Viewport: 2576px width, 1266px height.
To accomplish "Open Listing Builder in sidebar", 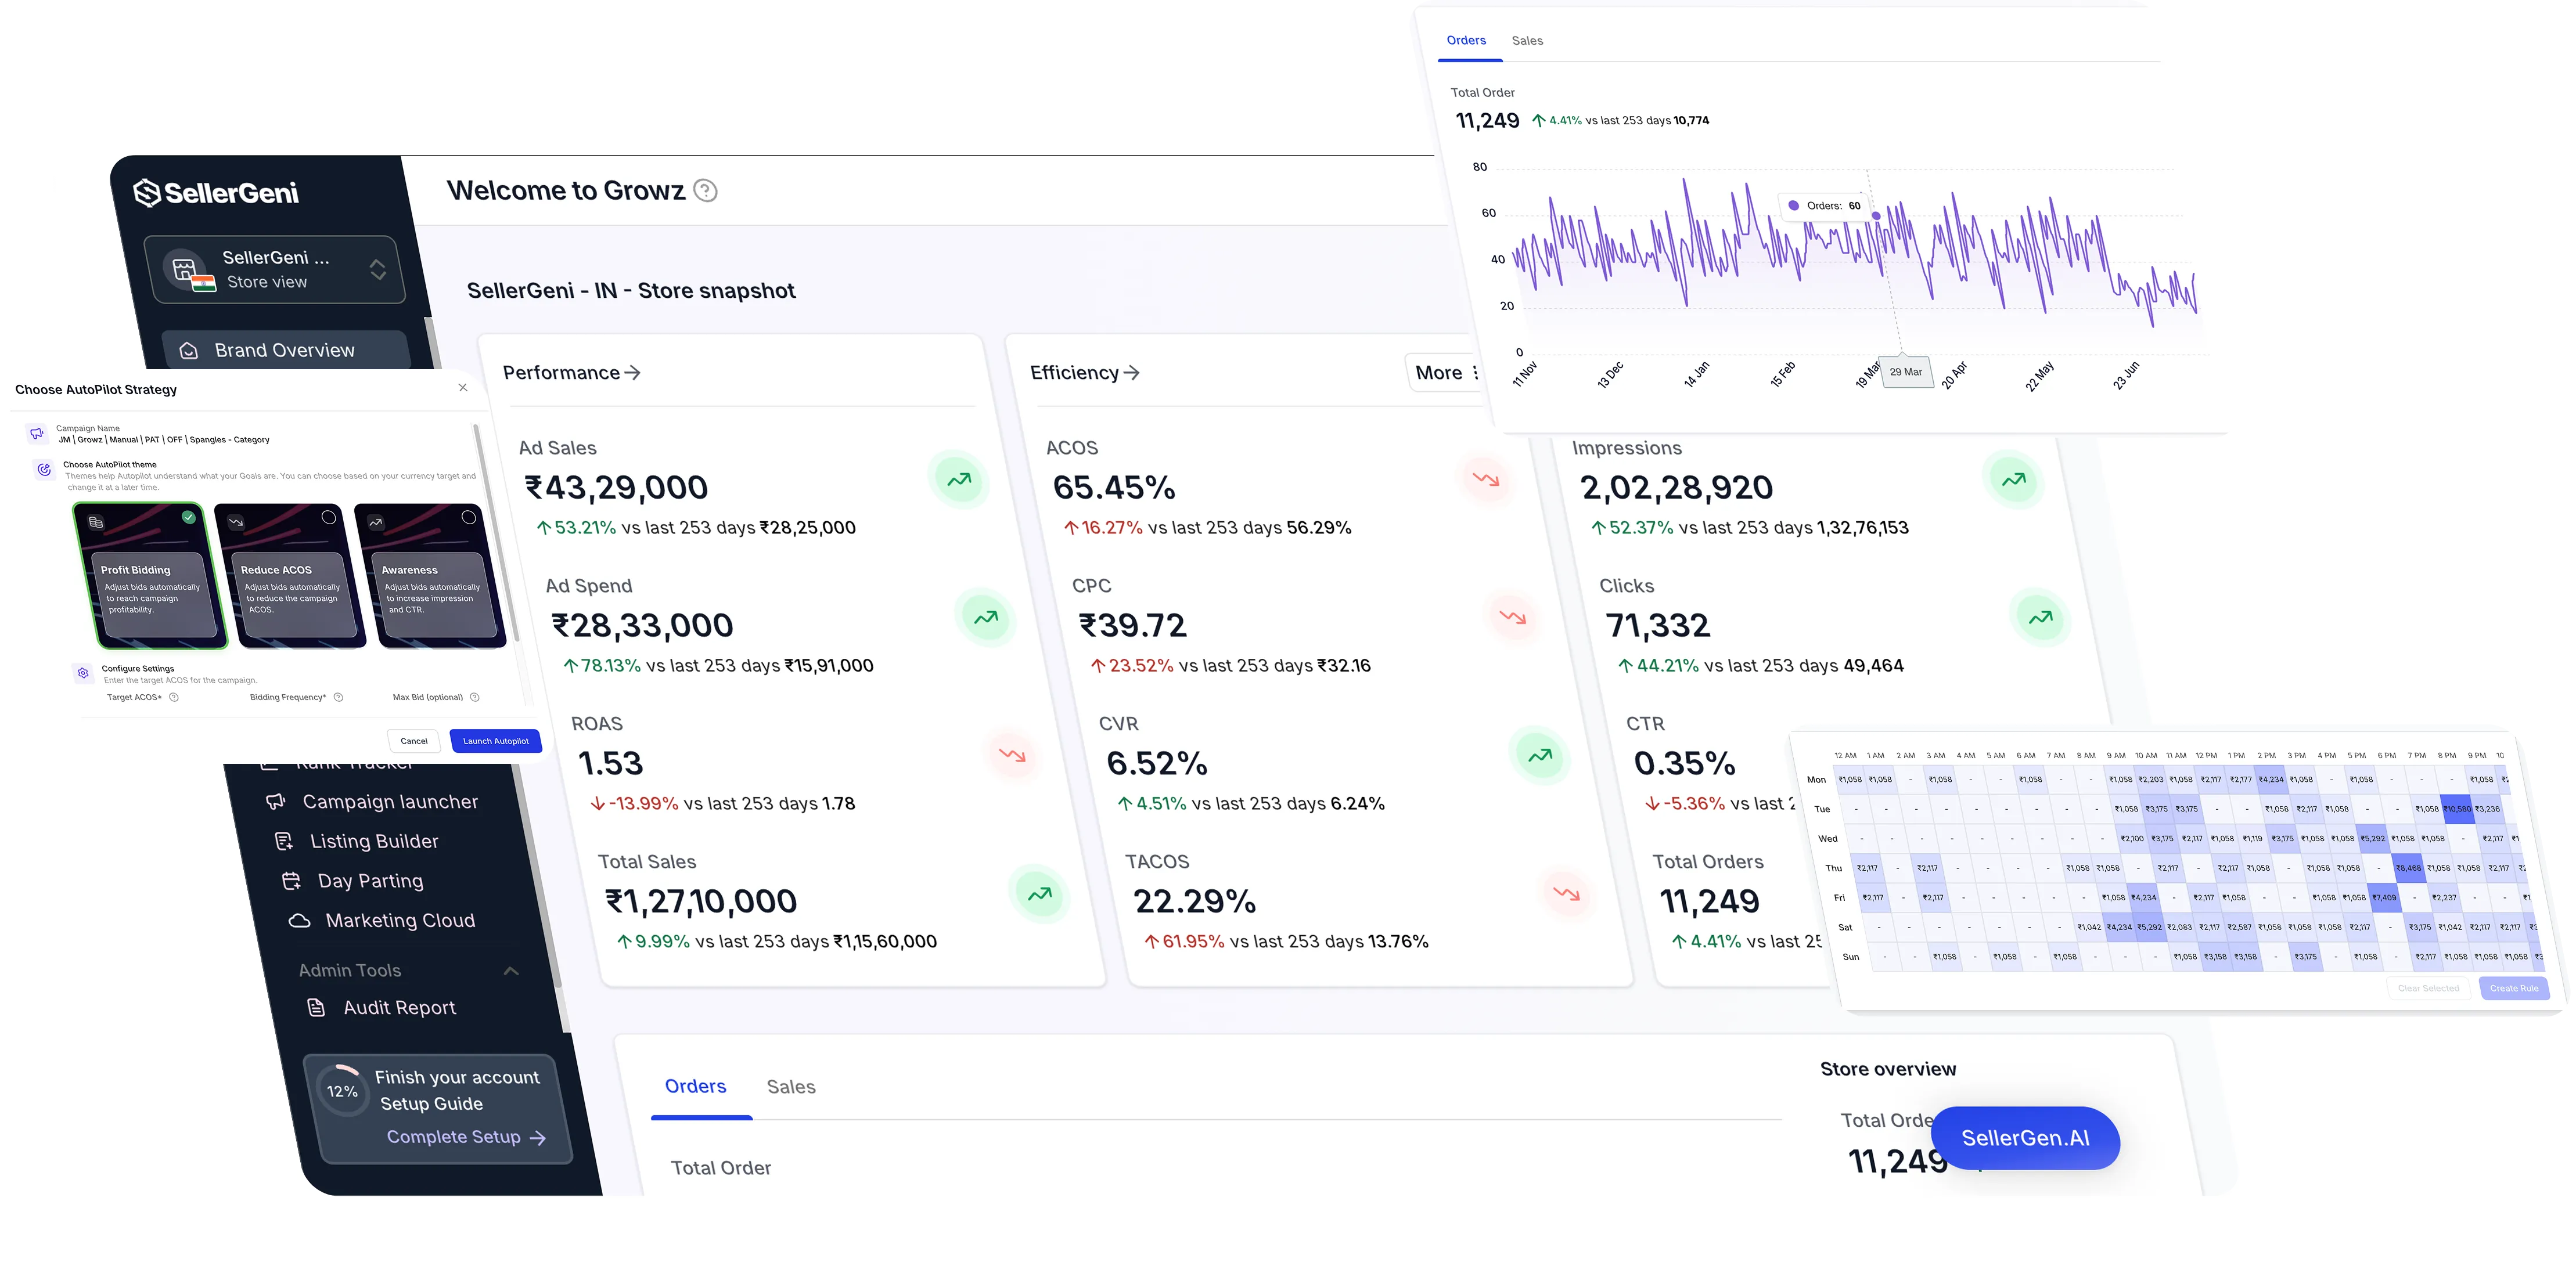I will tap(374, 841).
